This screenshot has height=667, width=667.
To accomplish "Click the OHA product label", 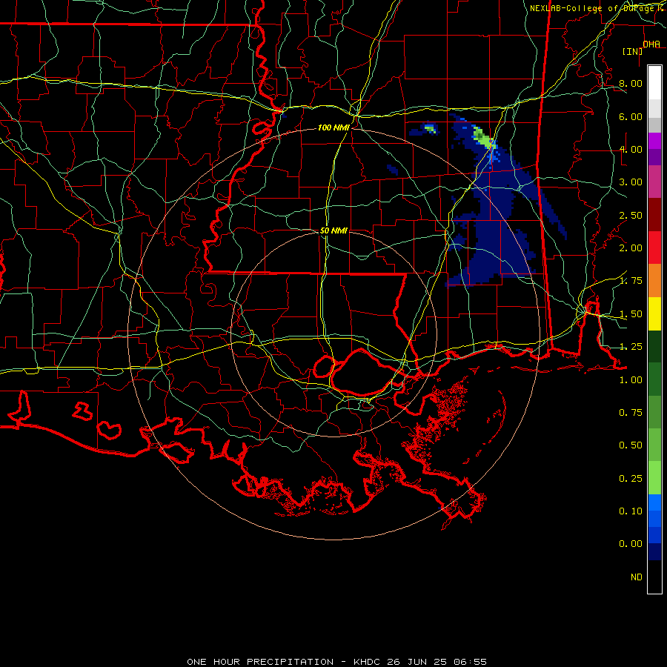I will pos(651,44).
